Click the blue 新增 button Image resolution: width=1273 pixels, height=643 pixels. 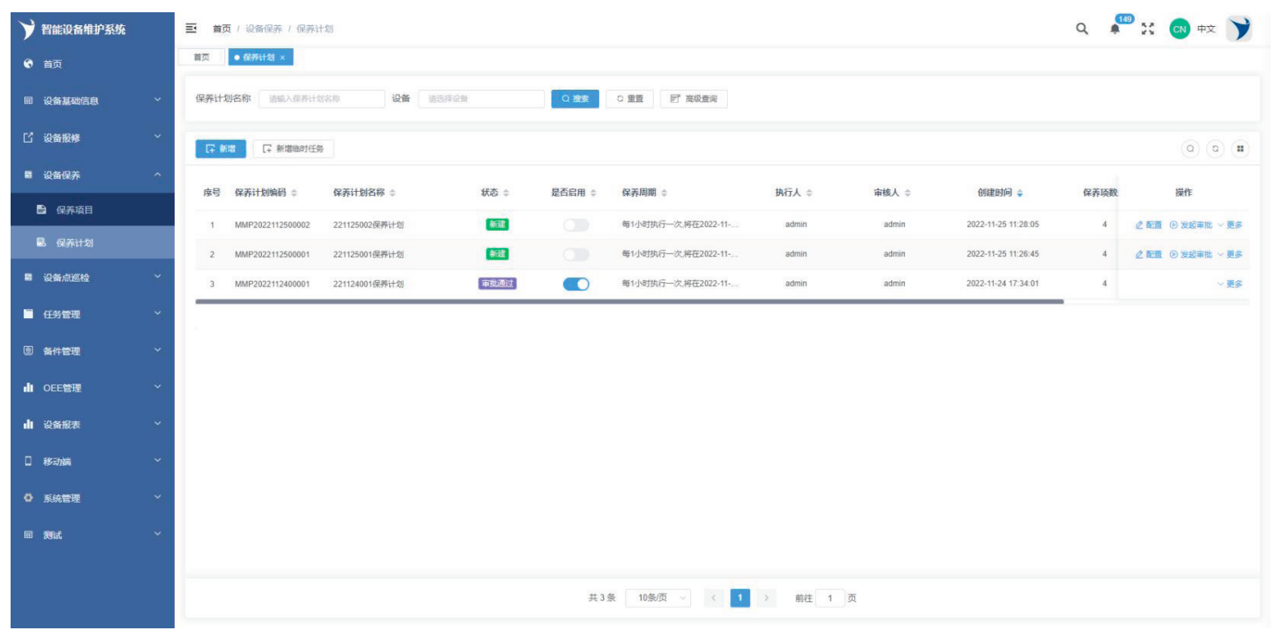220,149
